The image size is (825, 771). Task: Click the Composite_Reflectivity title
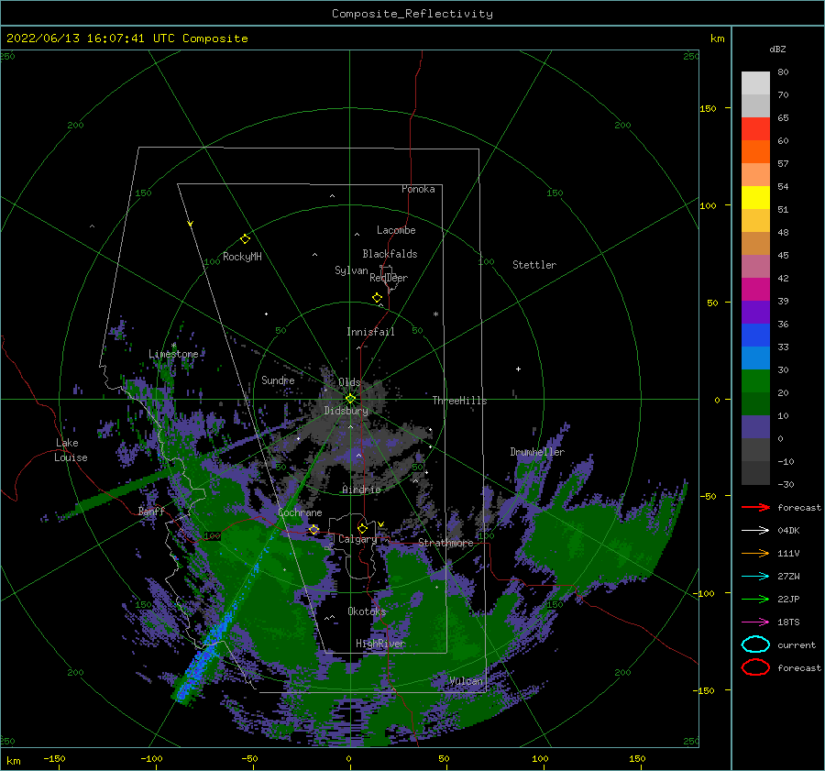point(412,14)
